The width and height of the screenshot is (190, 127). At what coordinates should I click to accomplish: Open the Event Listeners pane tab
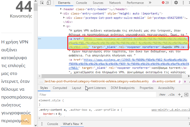[x=96, y=88]
